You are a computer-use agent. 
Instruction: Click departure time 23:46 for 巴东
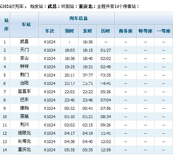88,100
